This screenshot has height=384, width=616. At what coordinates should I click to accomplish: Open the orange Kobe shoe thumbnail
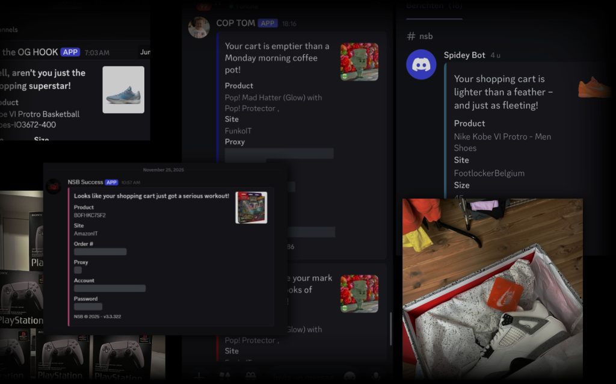pos(594,87)
